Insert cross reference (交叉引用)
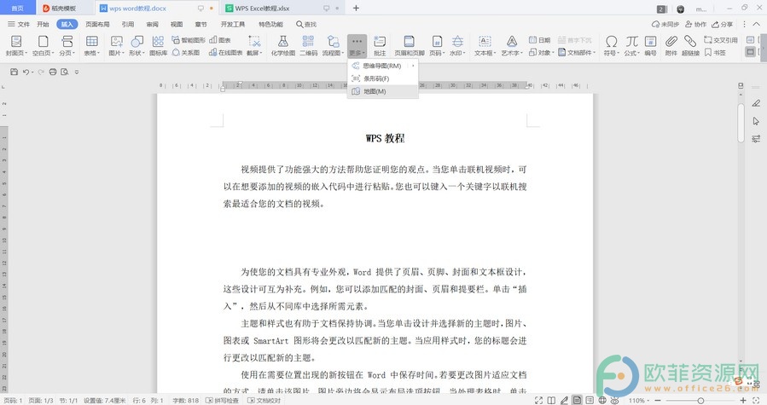 tap(721, 40)
